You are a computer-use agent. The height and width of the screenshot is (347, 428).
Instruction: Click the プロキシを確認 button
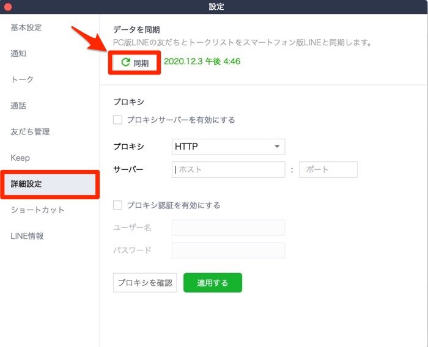pyautogui.click(x=145, y=283)
